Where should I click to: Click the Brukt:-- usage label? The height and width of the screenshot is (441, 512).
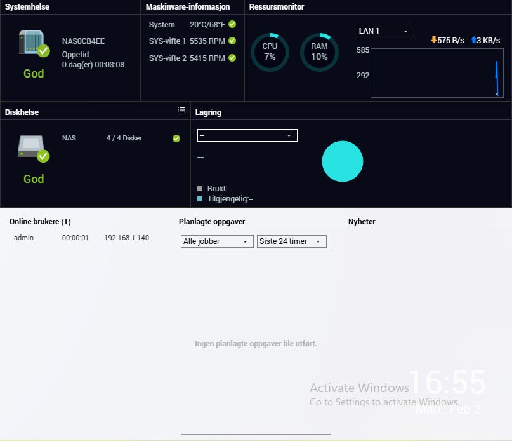[x=220, y=189]
